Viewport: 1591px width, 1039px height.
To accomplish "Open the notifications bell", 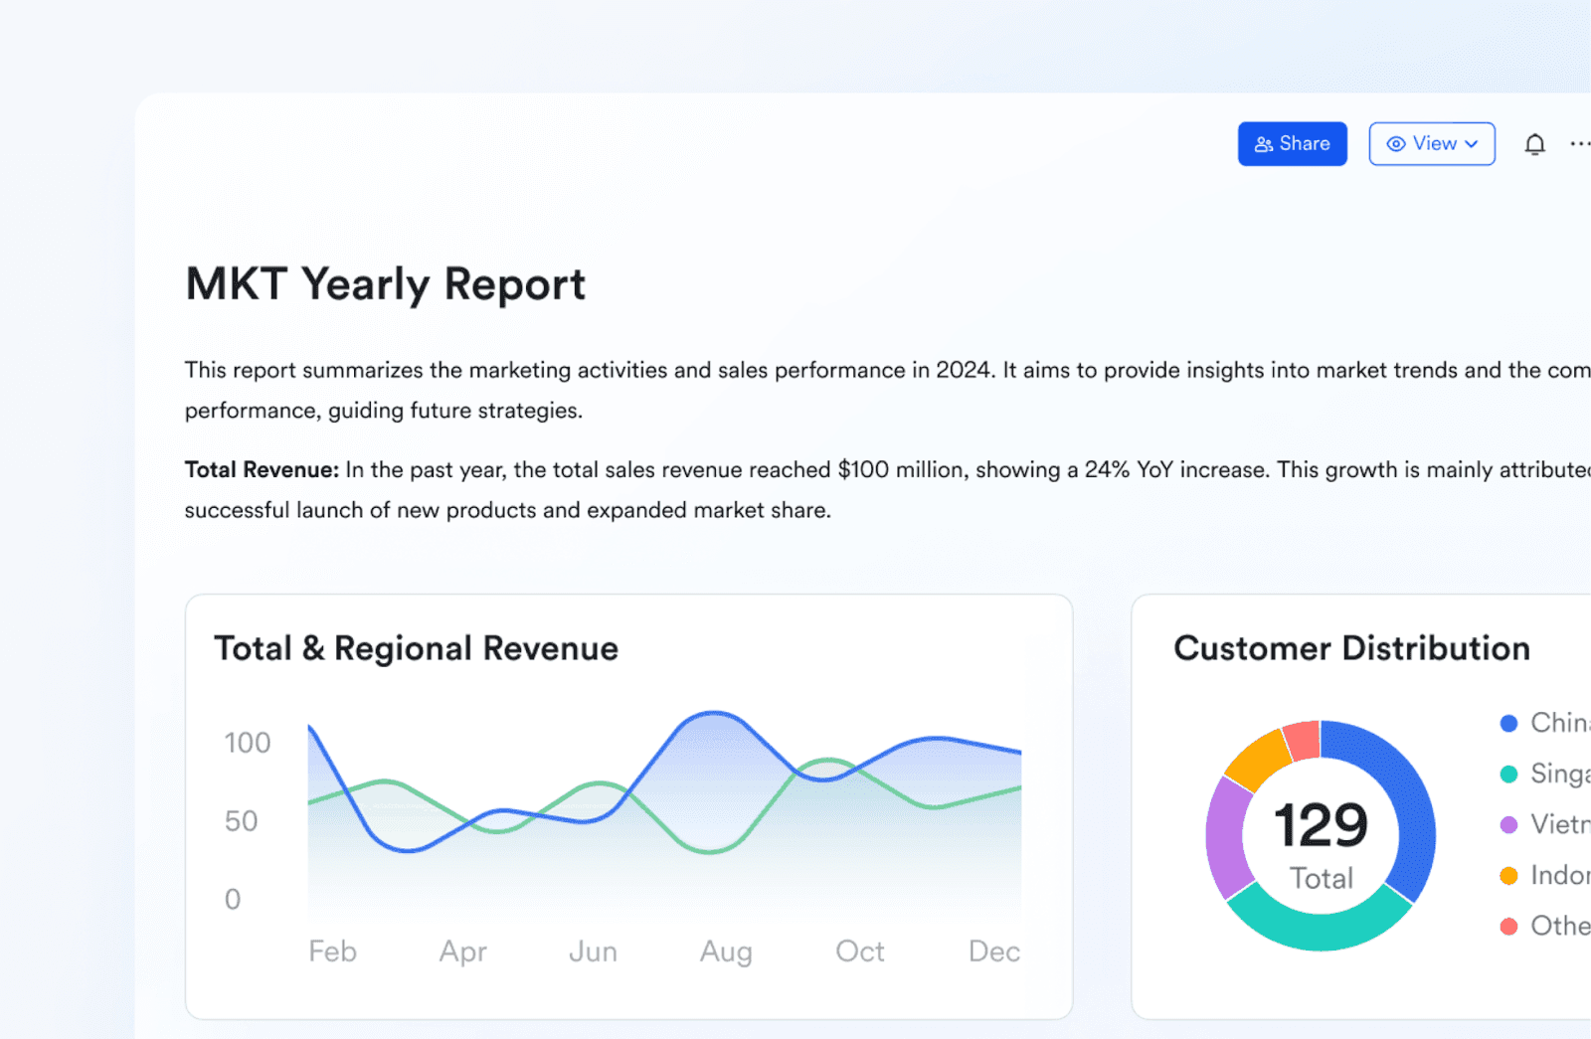I will [1535, 145].
